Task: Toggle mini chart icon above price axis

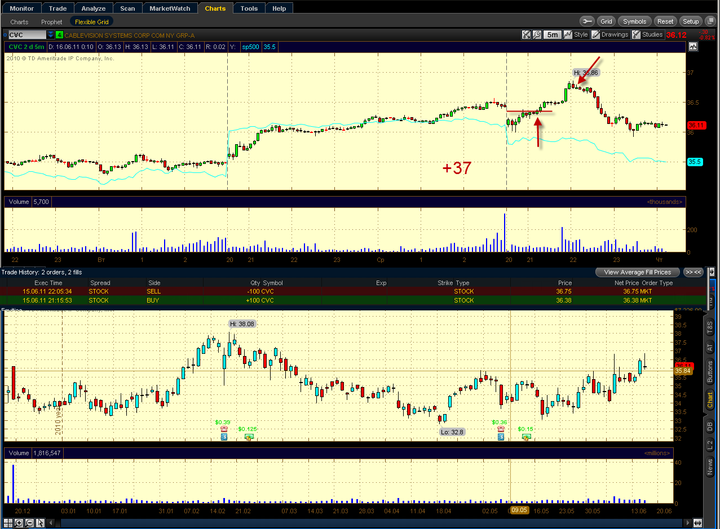Action: coord(693,47)
